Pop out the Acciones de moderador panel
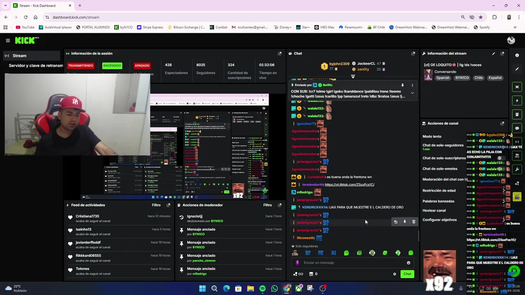 pos(280,205)
